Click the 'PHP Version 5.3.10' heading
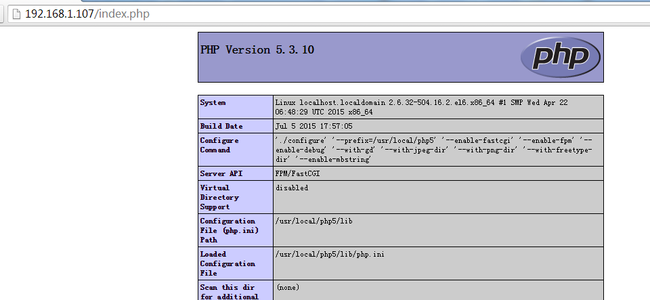The height and width of the screenshot is (300, 650). 257,49
